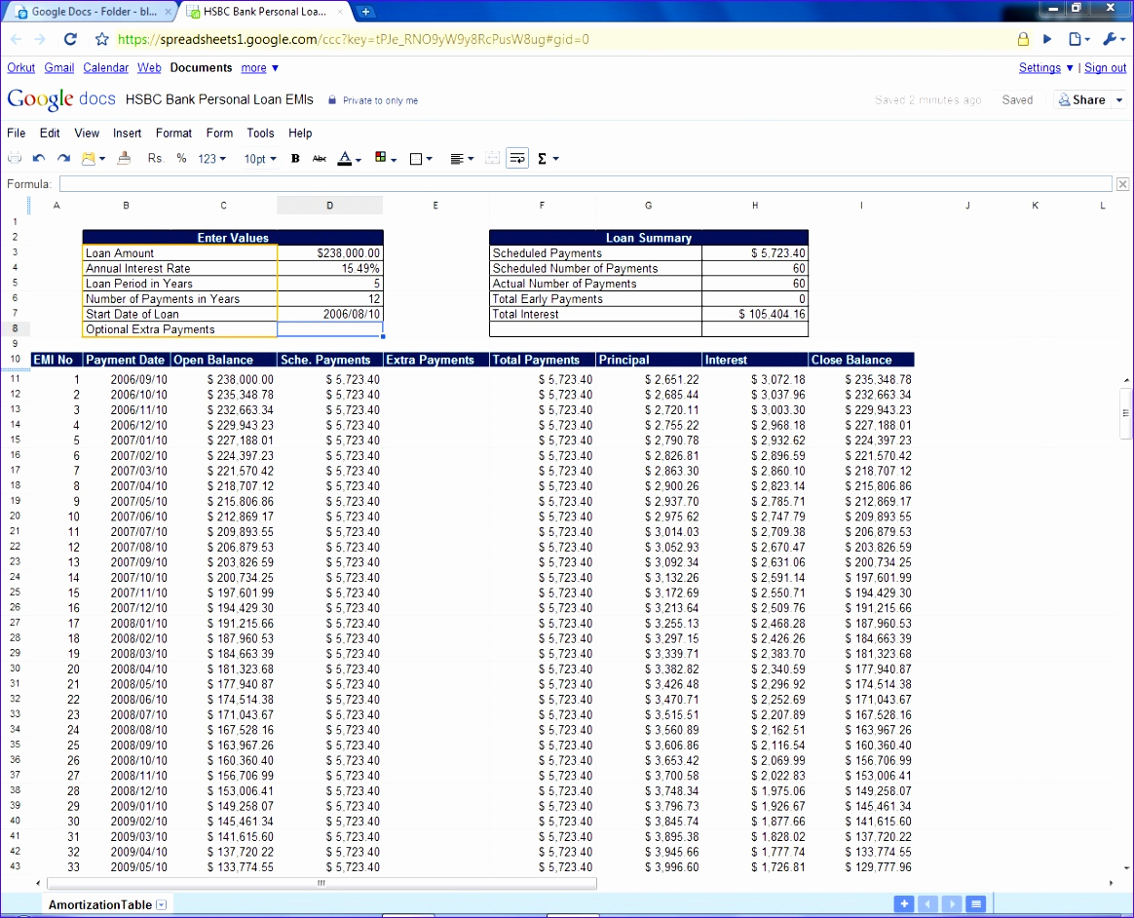The height and width of the screenshot is (918, 1134).
Task: Click the cell borders icon
Action: coord(416,159)
